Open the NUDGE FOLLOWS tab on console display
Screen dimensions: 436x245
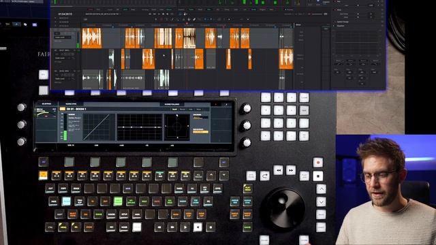tap(172, 104)
